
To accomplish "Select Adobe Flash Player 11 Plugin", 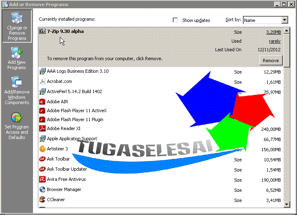I will coord(161,119).
